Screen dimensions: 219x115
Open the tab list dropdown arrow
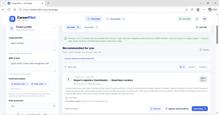coord(3,3)
